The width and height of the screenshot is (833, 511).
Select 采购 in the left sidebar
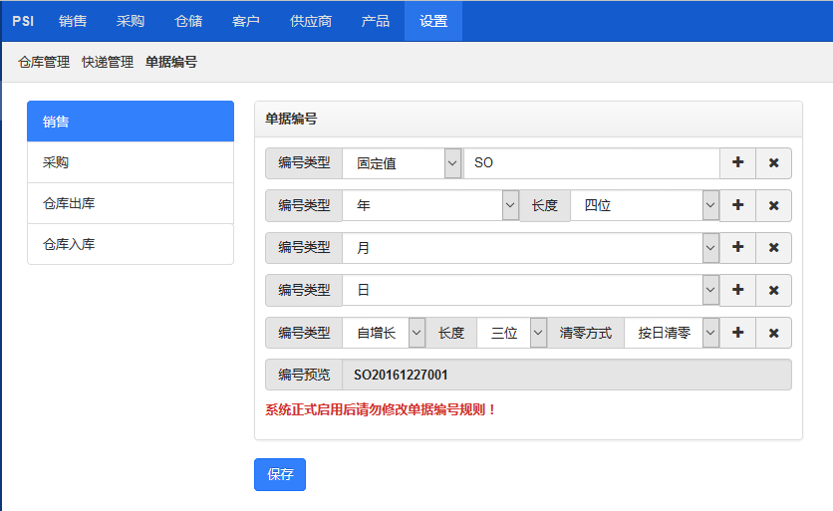coord(131,162)
